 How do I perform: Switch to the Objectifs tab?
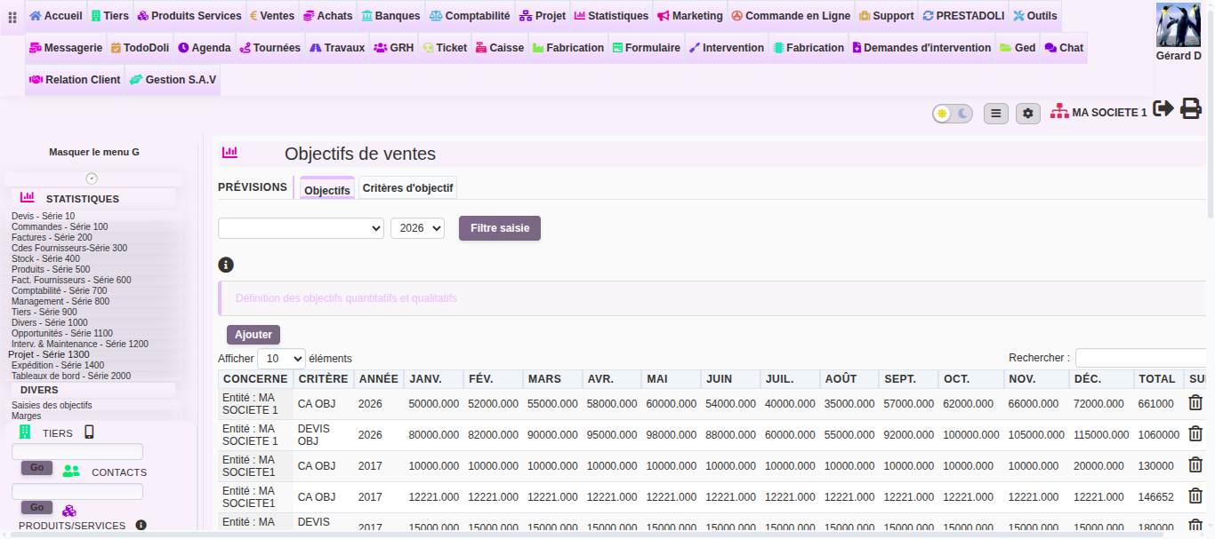pos(327,190)
